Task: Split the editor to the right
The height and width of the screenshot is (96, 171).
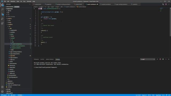Action: coord(166,4)
